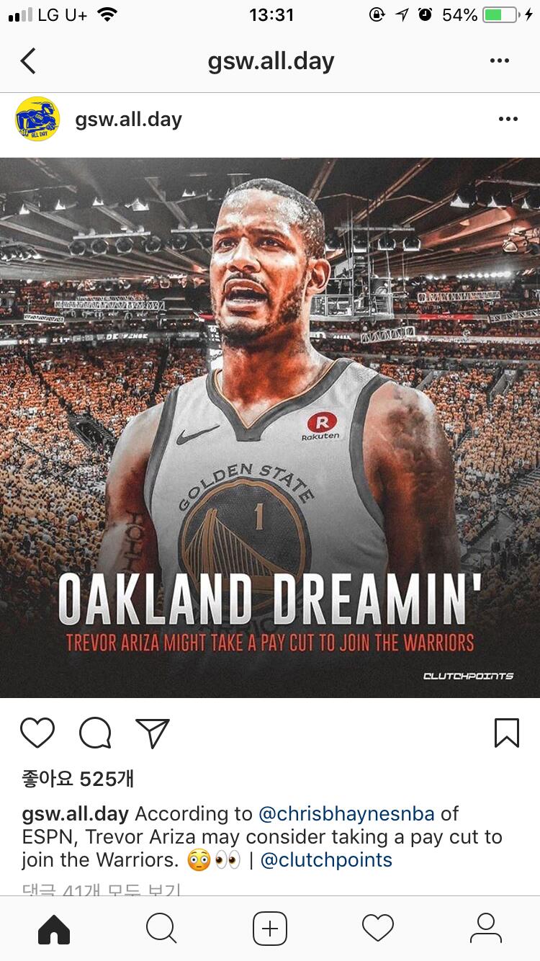This screenshot has width=540, height=961.
Task: Tap the gsw.all.day profile avatar
Action: click(37, 119)
